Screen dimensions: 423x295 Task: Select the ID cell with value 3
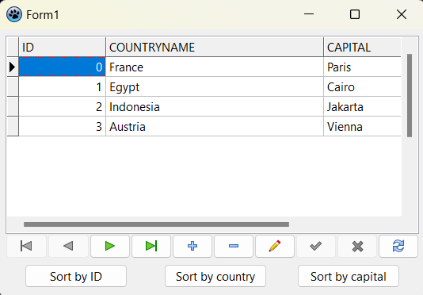coord(62,126)
